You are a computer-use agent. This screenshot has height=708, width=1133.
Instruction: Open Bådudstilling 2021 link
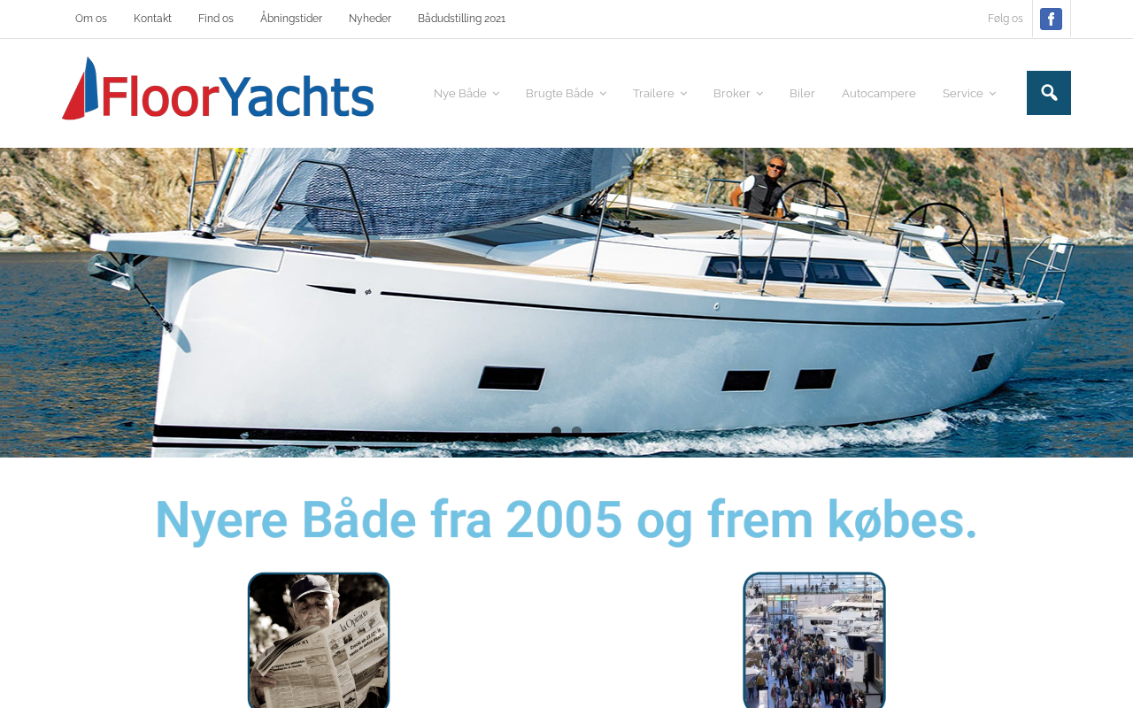(461, 19)
